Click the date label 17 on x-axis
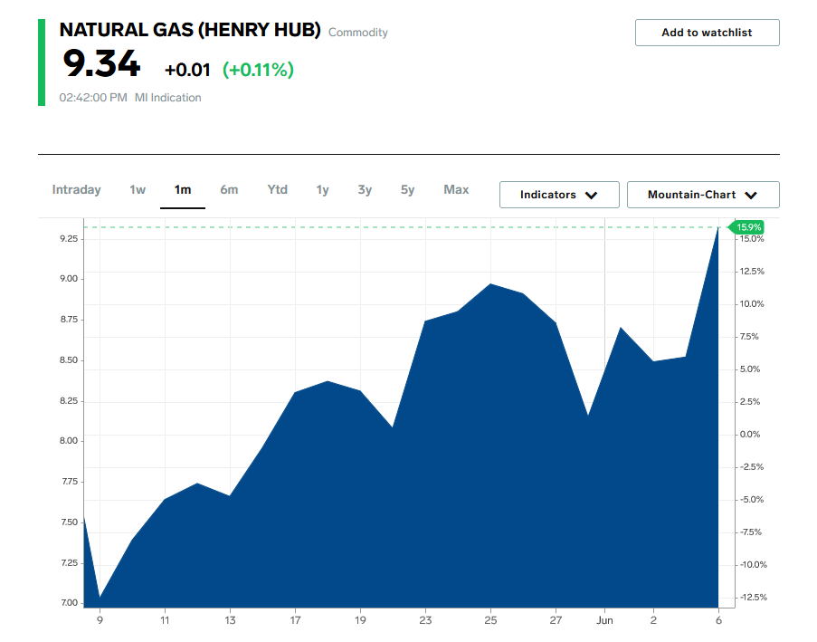Image resolution: width=817 pixels, height=642 pixels. tap(296, 620)
